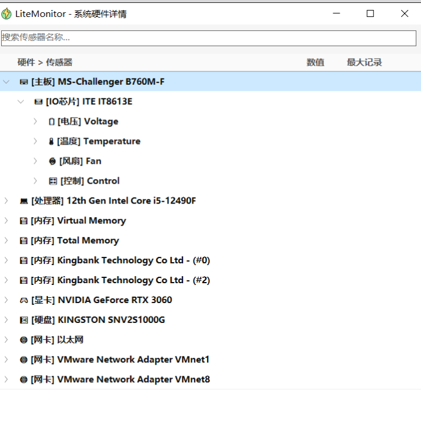This screenshot has width=421, height=440.
Task: Click the LiteMonitor app icon in title bar
Action: [6, 14]
